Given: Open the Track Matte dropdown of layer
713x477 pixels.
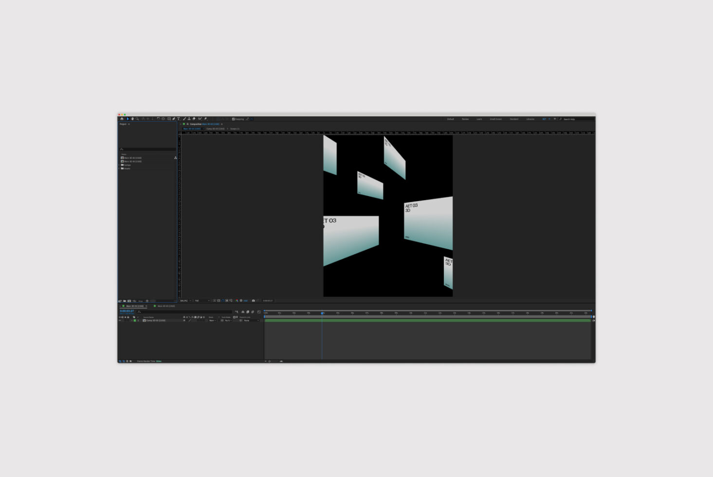Looking at the screenshot, I should pyautogui.click(x=229, y=320).
